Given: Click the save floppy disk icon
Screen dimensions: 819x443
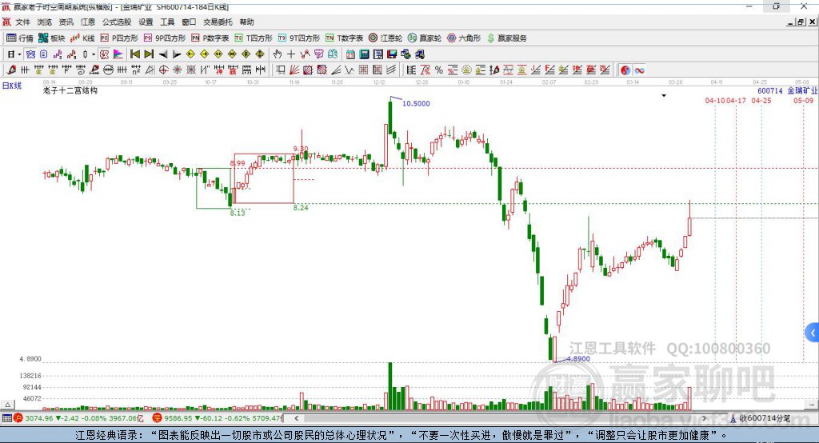Looking at the screenshot, I should pos(392,54).
